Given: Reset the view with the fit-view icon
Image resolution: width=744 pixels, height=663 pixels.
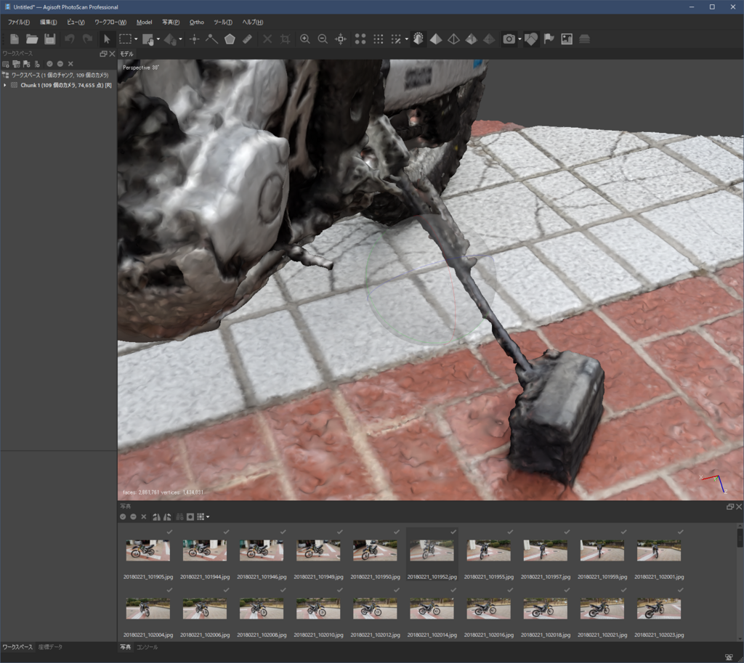Looking at the screenshot, I should (341, 39).
